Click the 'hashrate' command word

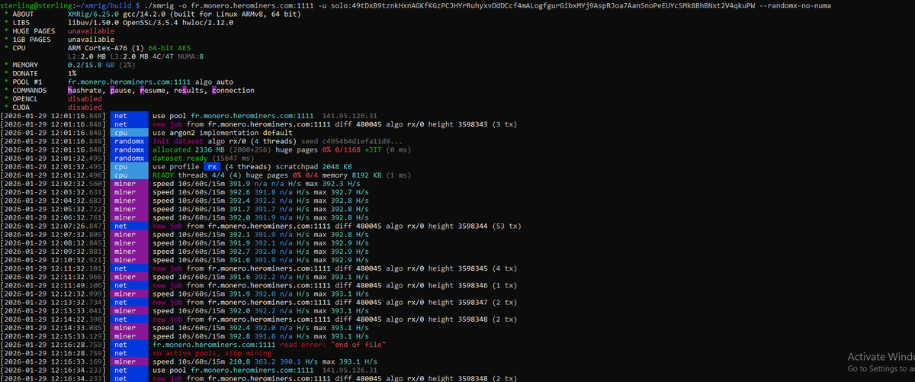[x=85, y=90]
